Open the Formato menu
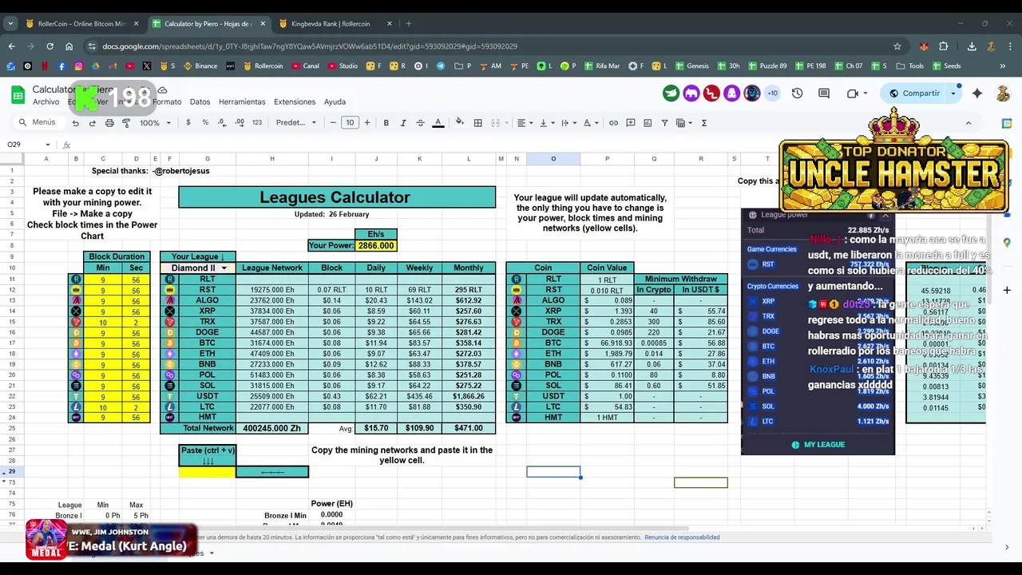The image size is (1022, 575). tap(167, 102)
